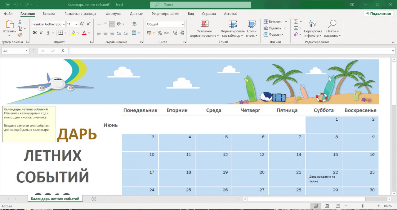Click Find and Select magnifier icon
Image resolution: width=397 pixels, height=210 pixels.
tap(332, 24)
